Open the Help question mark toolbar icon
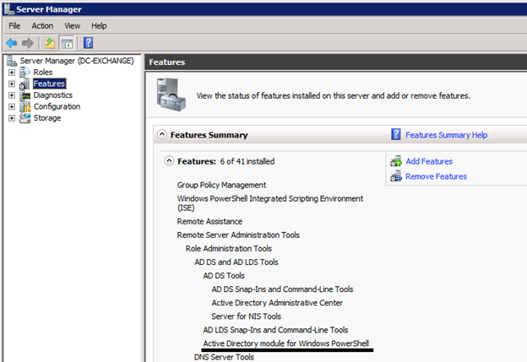This screenshot has width=527, height=362. 88,43
